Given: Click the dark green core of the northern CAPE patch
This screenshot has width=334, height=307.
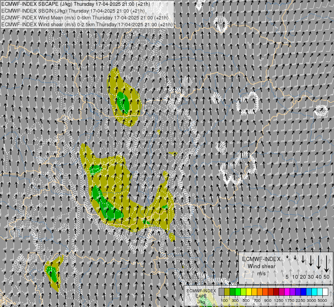Looking at the screenshot, I should 123,102.
